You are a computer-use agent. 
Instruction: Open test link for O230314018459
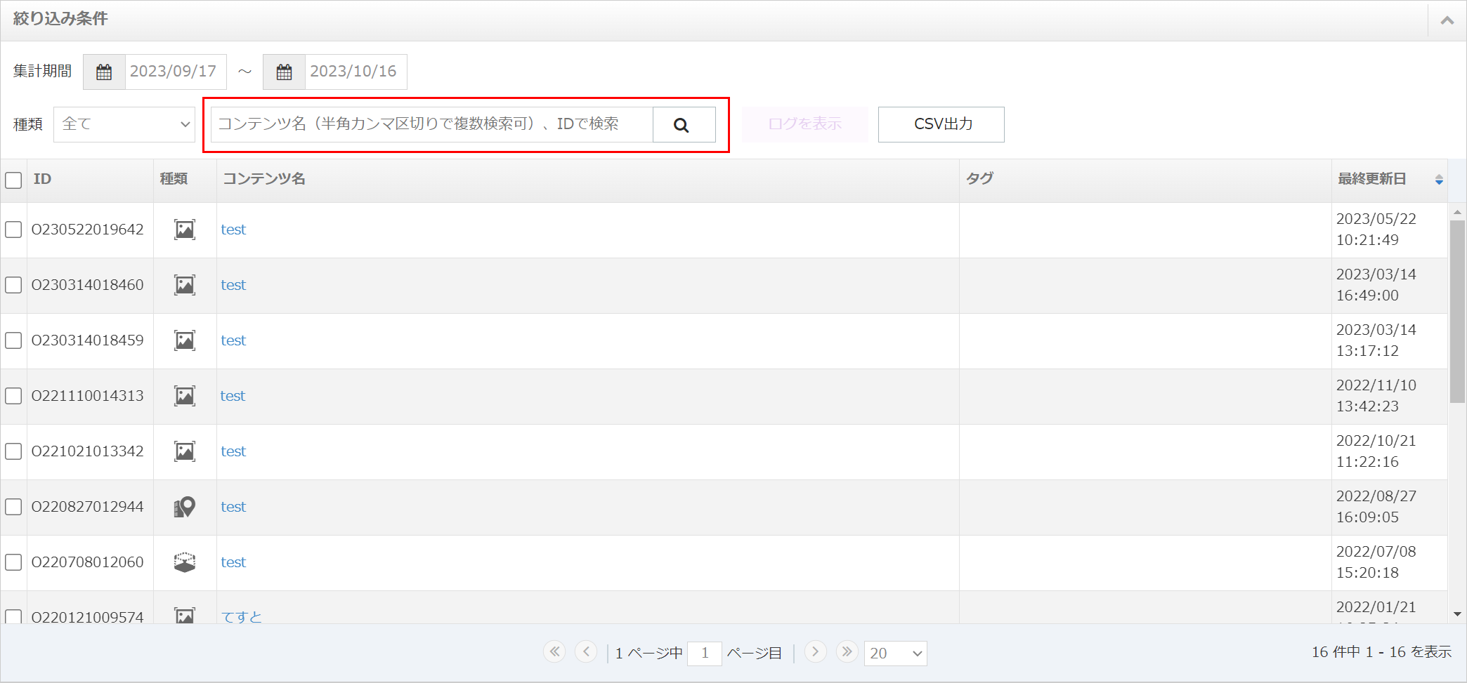coord(233,340)
